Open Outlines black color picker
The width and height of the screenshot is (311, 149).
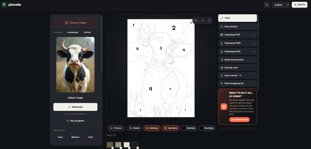pos(184,128)
